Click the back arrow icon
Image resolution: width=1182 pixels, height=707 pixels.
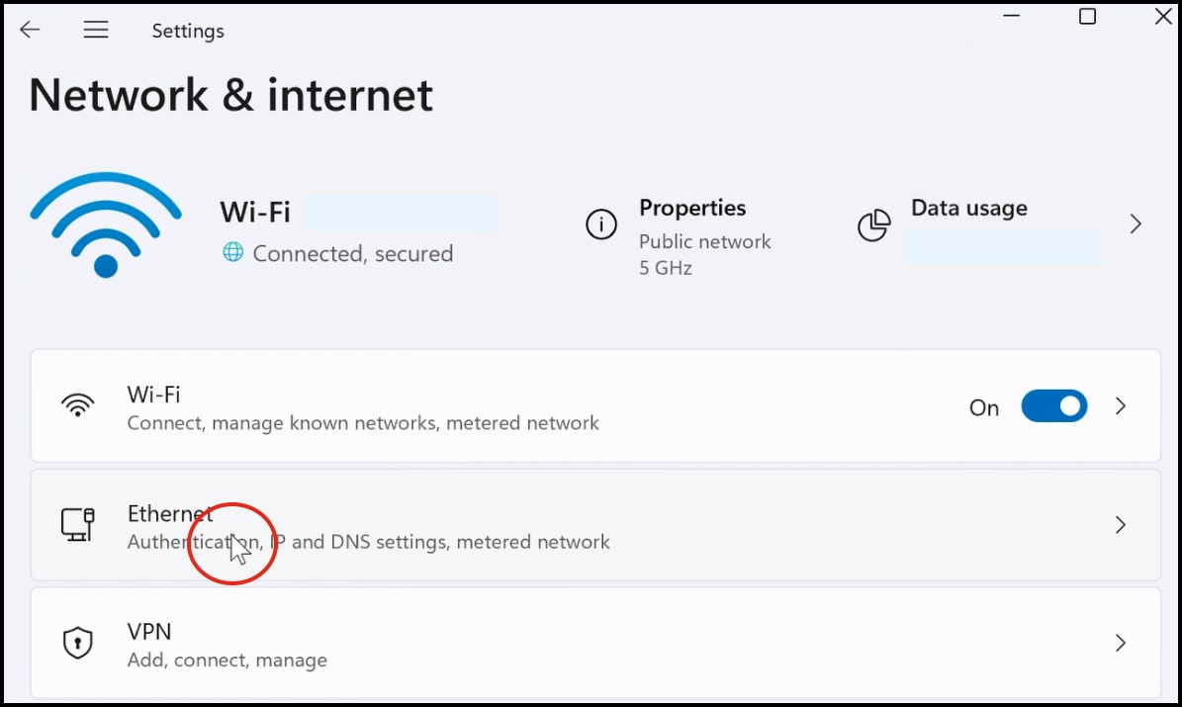pos(30,30)
